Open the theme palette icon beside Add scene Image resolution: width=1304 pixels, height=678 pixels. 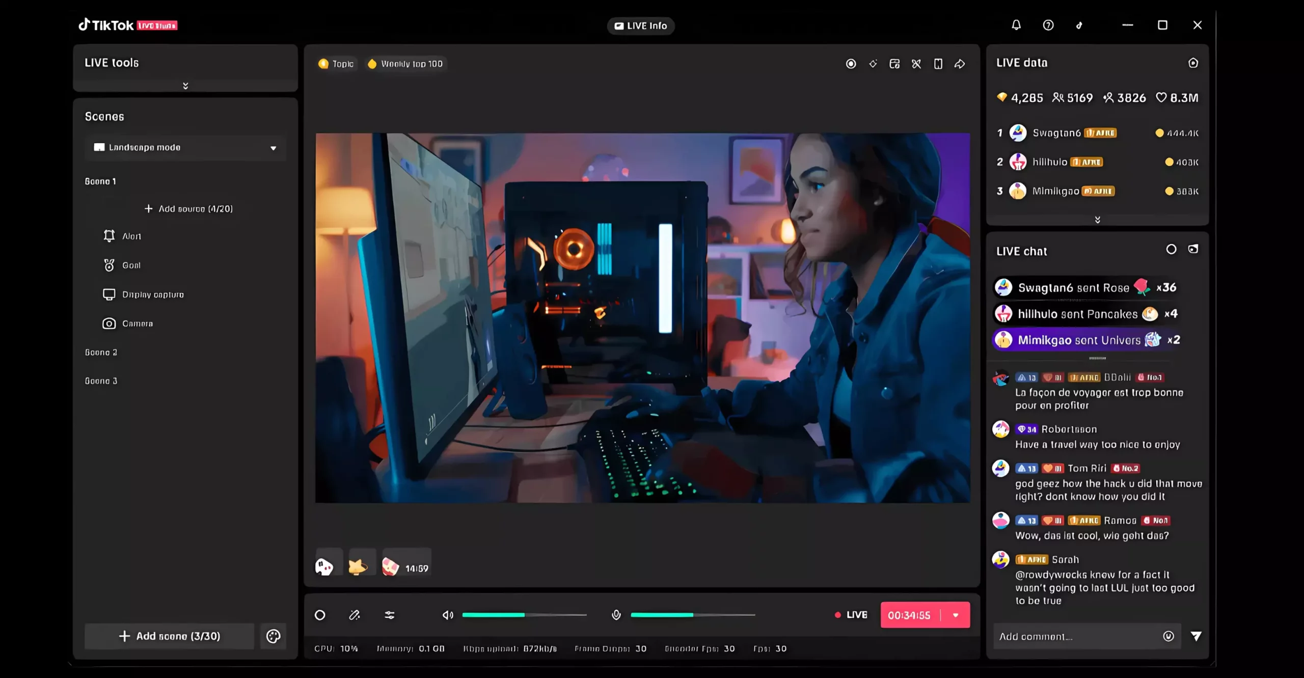(273, 636)
